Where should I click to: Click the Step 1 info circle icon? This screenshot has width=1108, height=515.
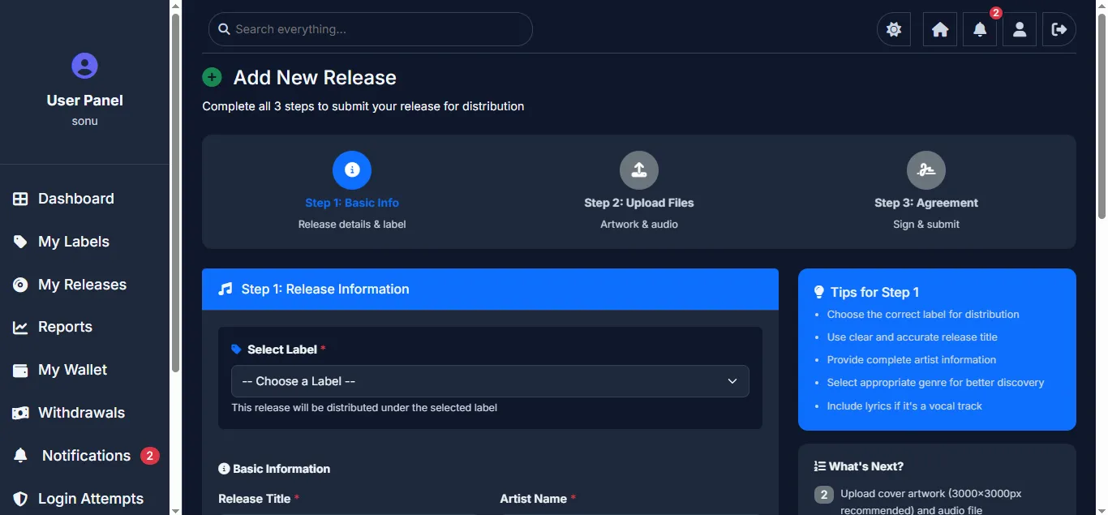click(352, 170)
